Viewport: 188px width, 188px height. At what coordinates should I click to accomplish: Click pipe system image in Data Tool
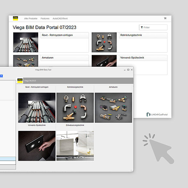(x=37, y=108)
